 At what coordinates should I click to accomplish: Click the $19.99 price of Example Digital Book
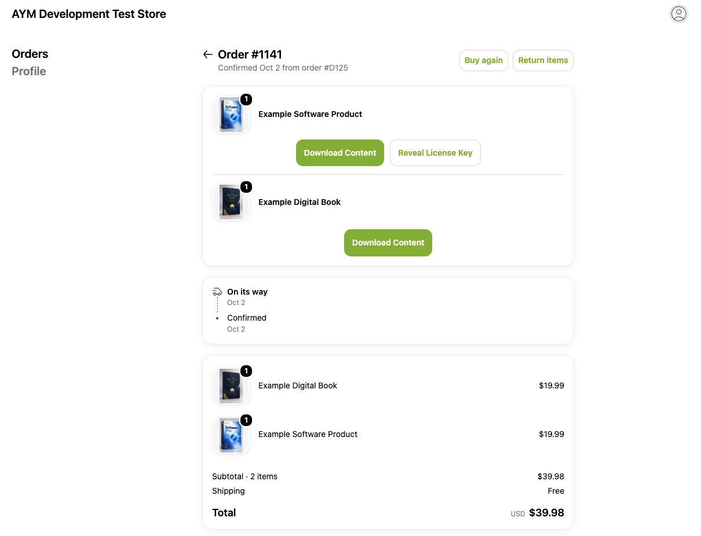pyautogui.click(x=552, y=386)
